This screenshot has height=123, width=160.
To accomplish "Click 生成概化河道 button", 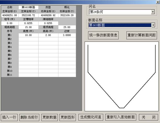I will click(91, 117).
